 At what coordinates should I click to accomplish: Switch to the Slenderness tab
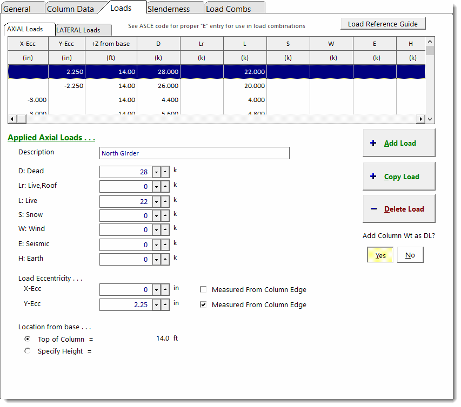(x=169, y=9)
